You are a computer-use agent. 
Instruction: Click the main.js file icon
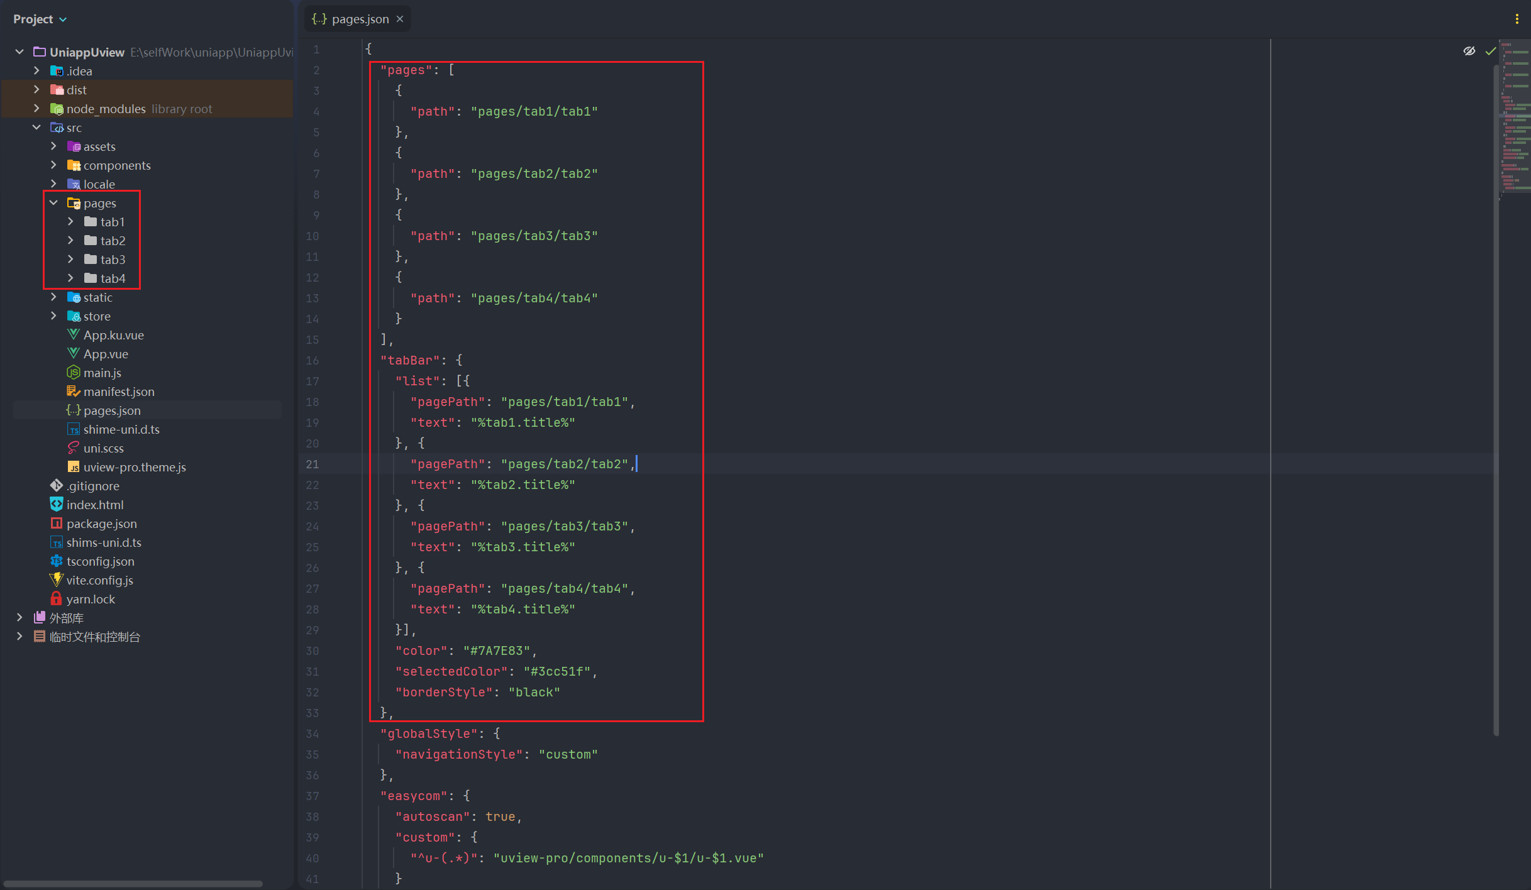click(73, 372)
